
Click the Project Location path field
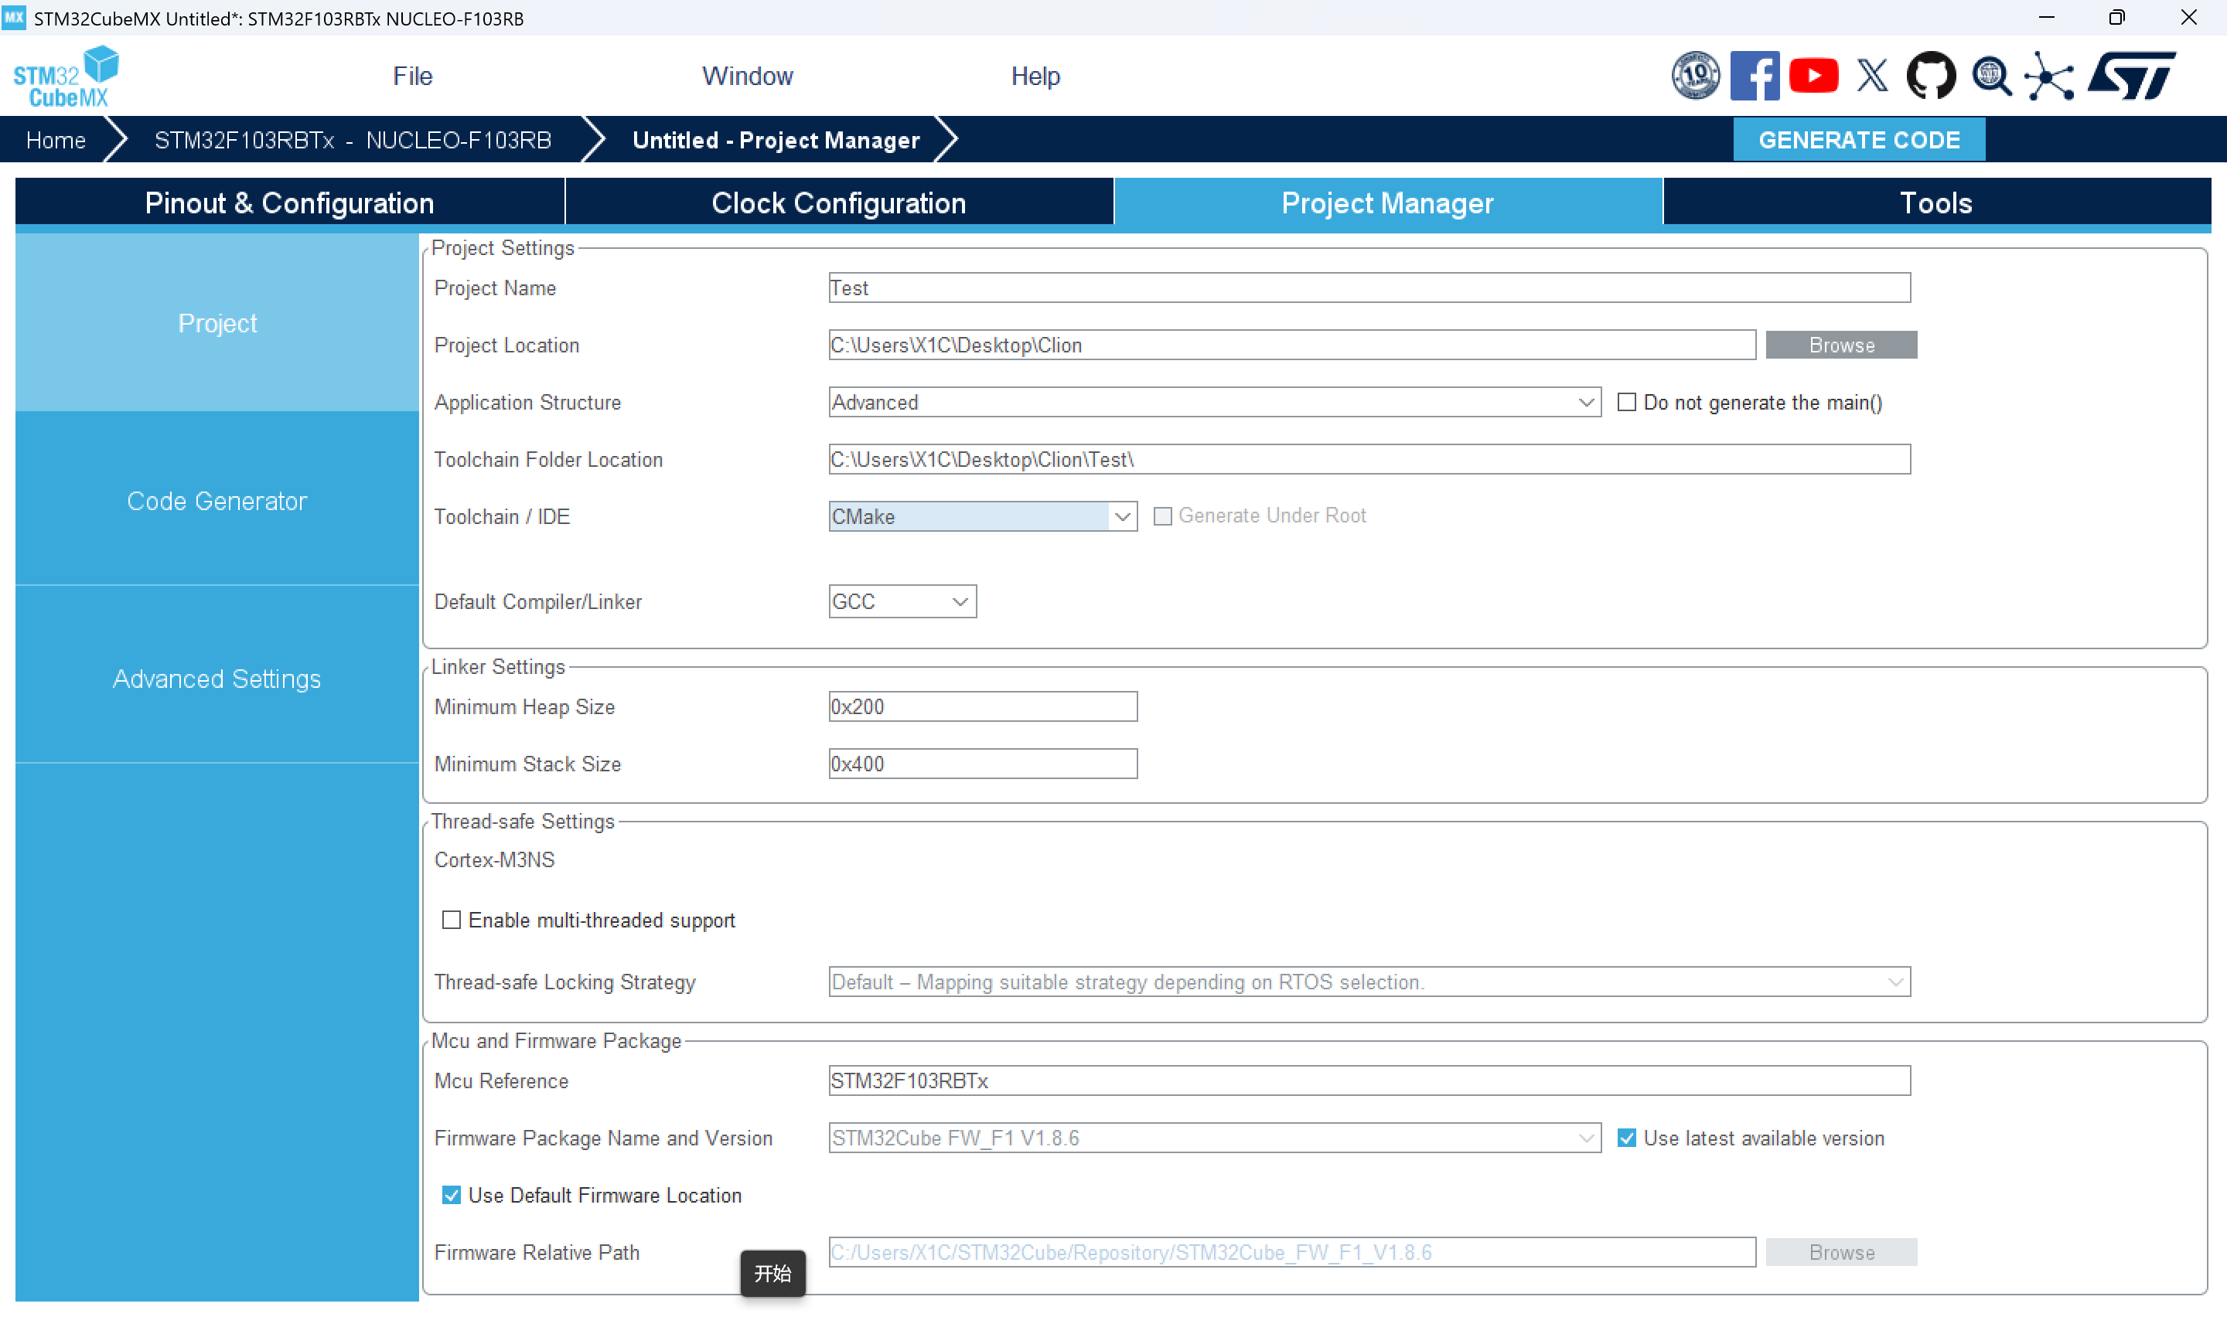1291,345
